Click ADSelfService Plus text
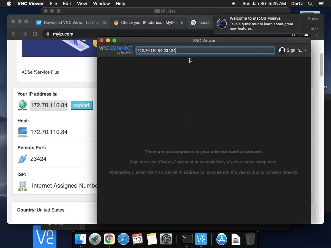Image resolution: width=331 pixels, height=248 pixels. (x=40, y=72)
